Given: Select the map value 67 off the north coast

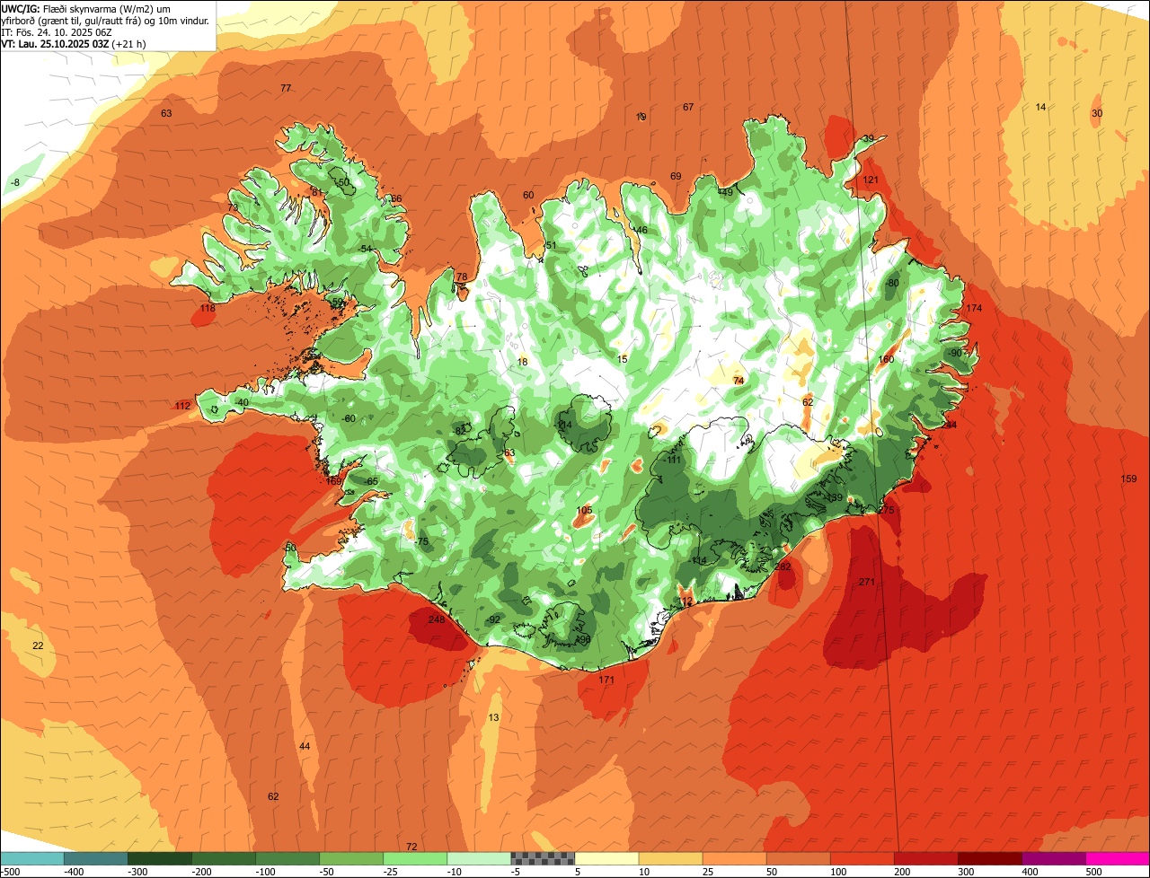Looking at the screenshot, I should pyautogui.click(x=688, y=107).
